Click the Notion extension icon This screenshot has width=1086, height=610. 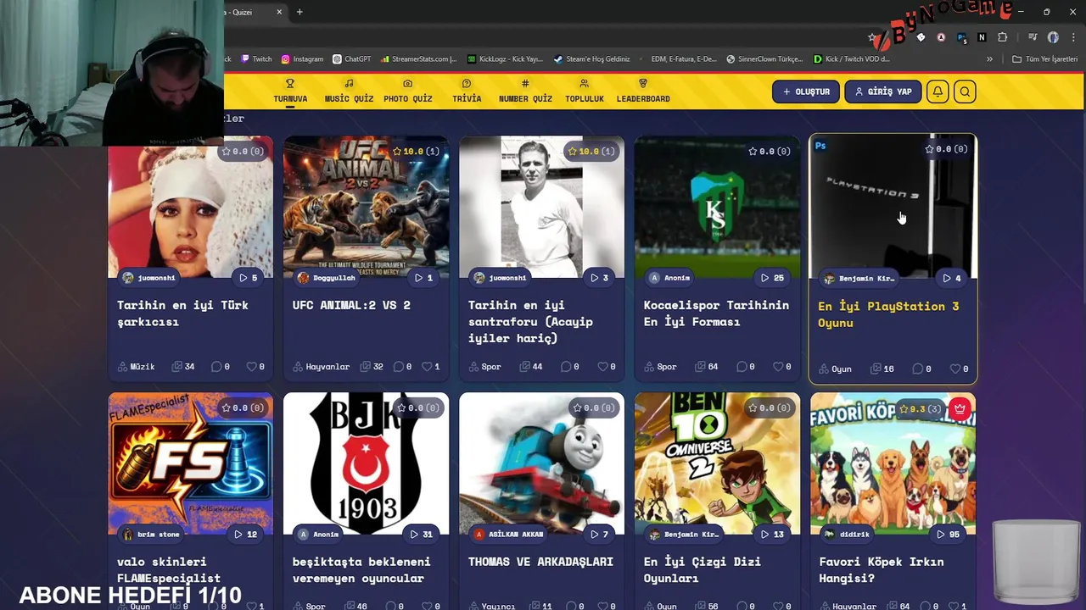982,37
